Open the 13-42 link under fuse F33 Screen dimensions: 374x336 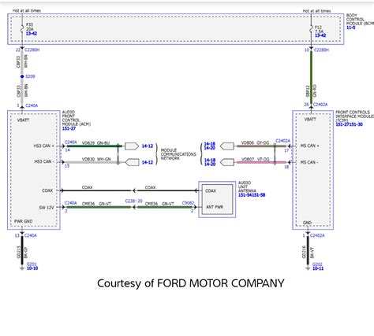click(32, 34)
